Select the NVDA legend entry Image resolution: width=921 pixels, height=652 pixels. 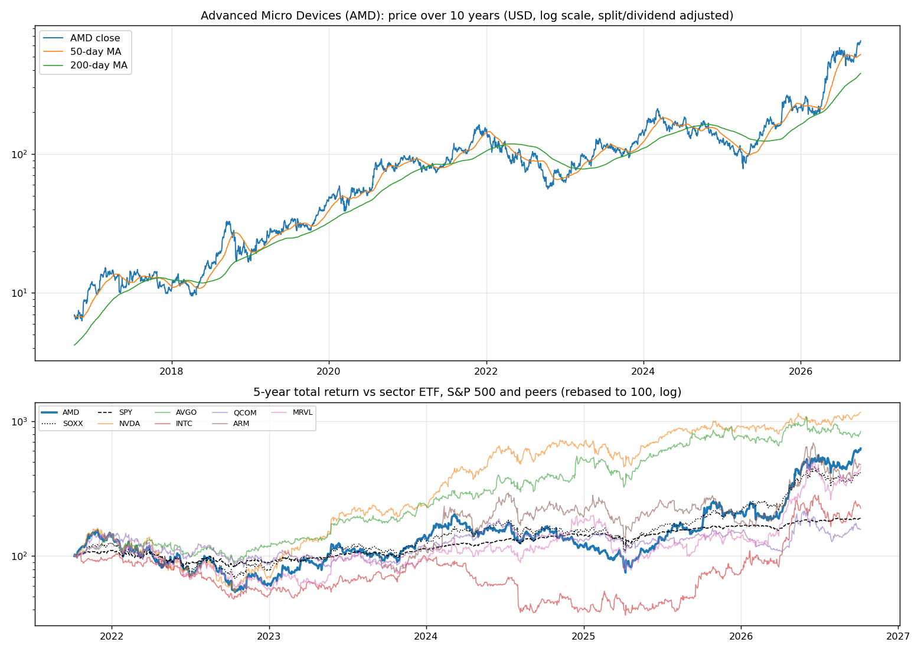[119, 424]
